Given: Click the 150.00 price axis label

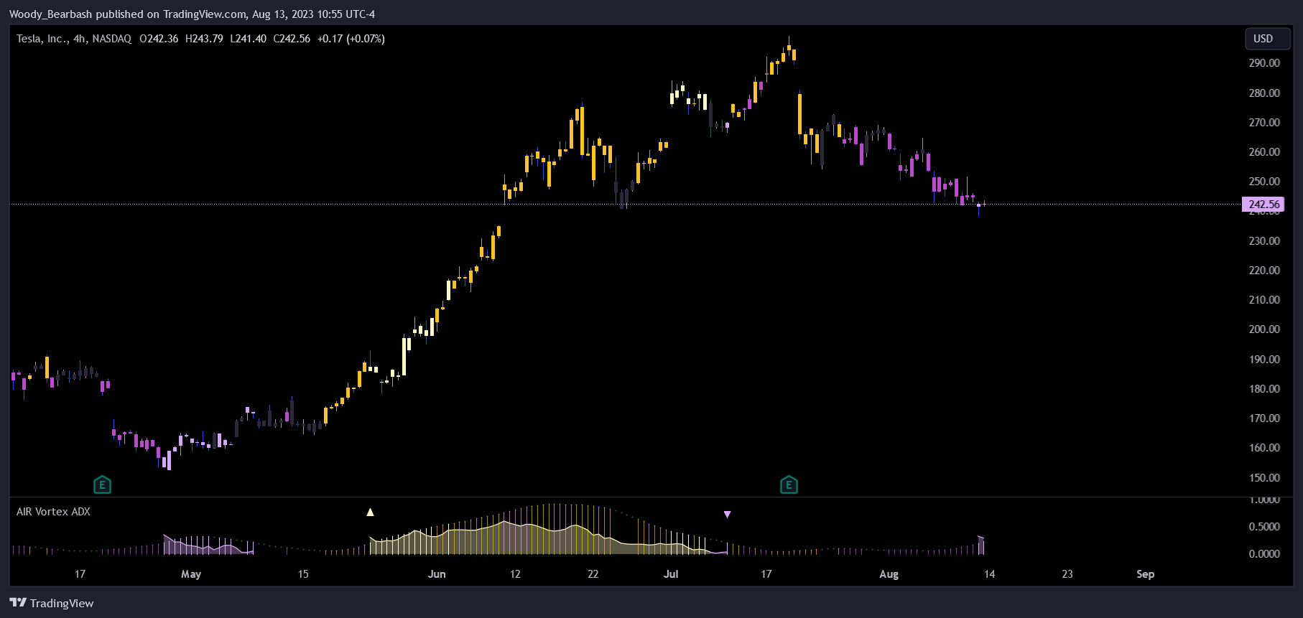Looking at the screenshot, I should [x=1264, y=478].
